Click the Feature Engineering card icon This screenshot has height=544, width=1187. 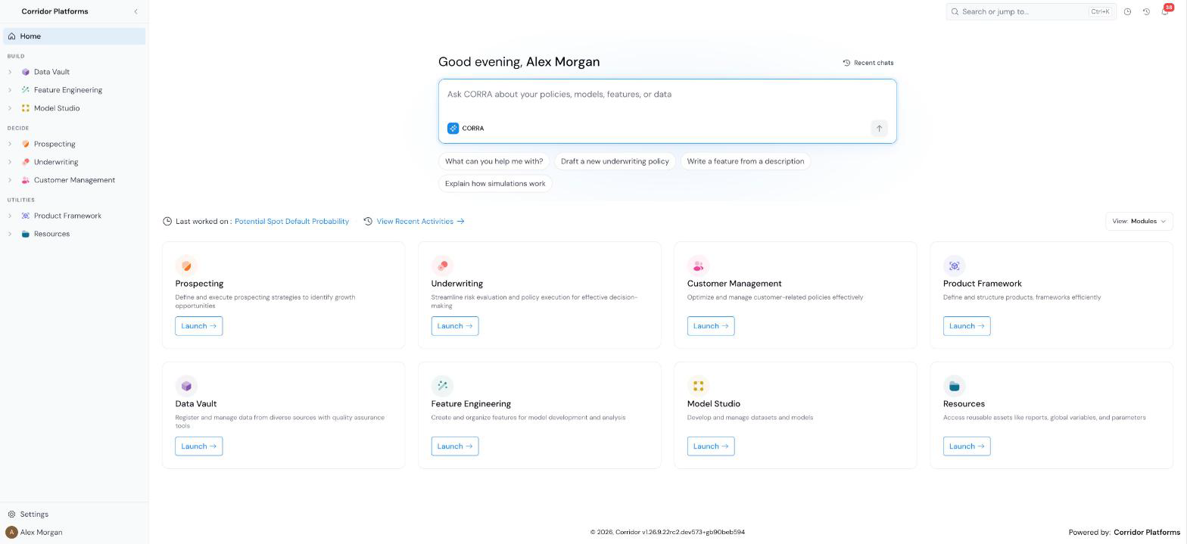(442, 386)
